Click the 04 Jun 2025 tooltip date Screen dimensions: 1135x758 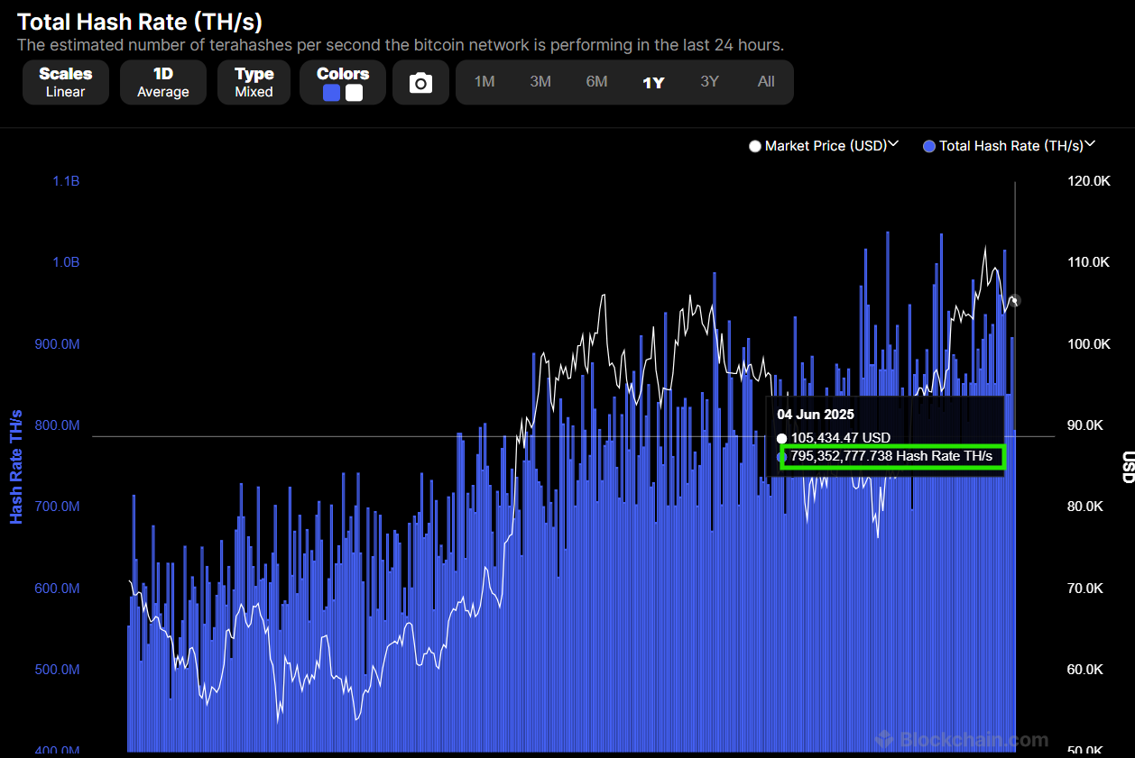coord(816,415)
